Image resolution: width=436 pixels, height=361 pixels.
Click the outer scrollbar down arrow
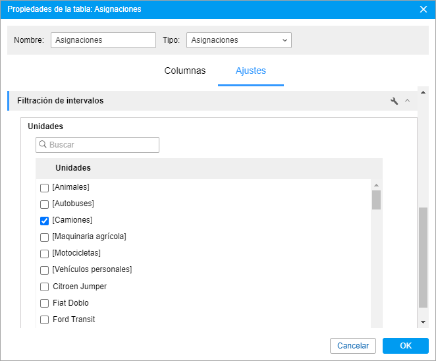click(423, 322)
